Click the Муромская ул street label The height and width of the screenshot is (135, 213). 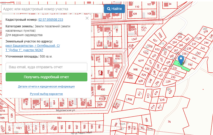tap(65, 111)
